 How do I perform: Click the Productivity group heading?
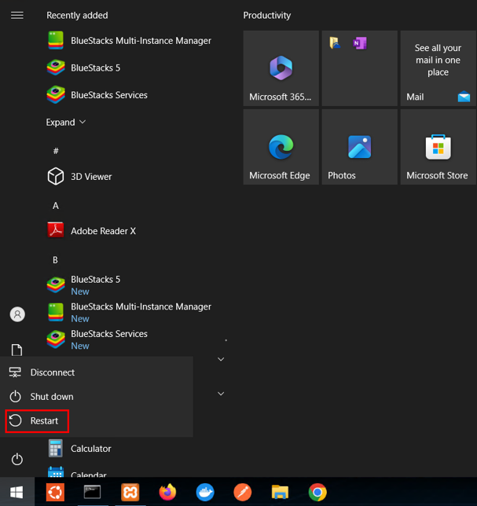click(x=267, y=16)
